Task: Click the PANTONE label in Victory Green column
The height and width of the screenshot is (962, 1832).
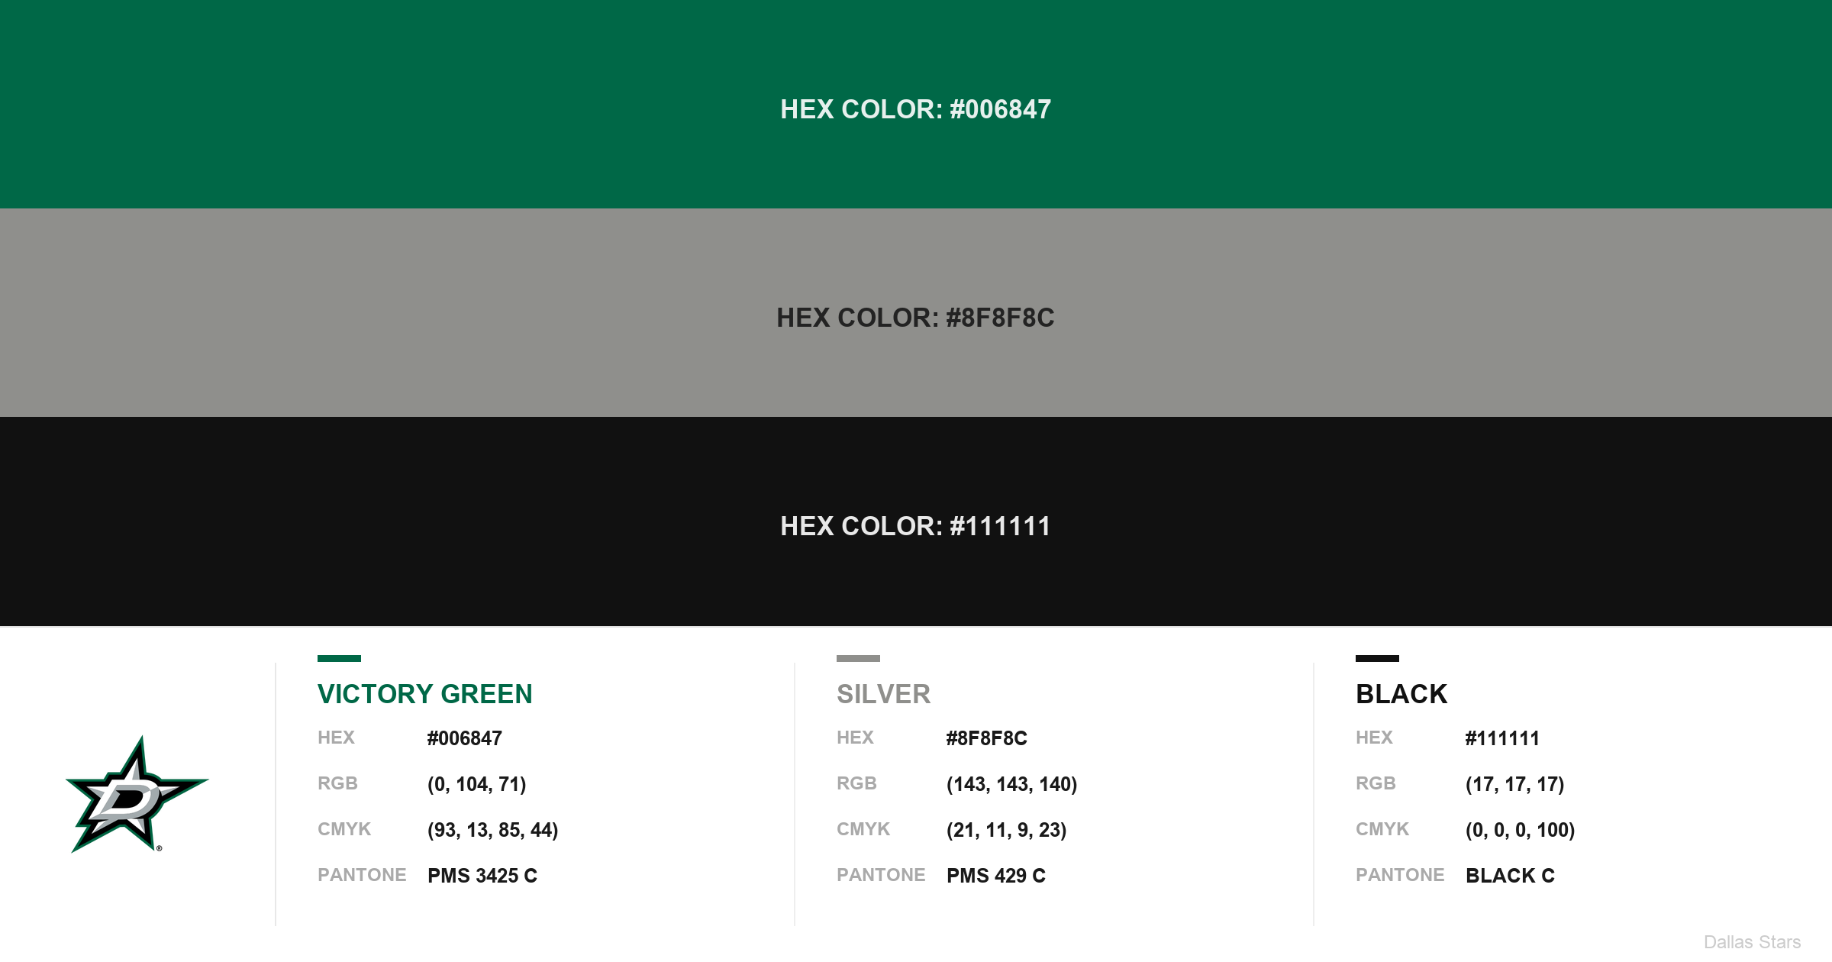Action: click(x=362, y=875)
